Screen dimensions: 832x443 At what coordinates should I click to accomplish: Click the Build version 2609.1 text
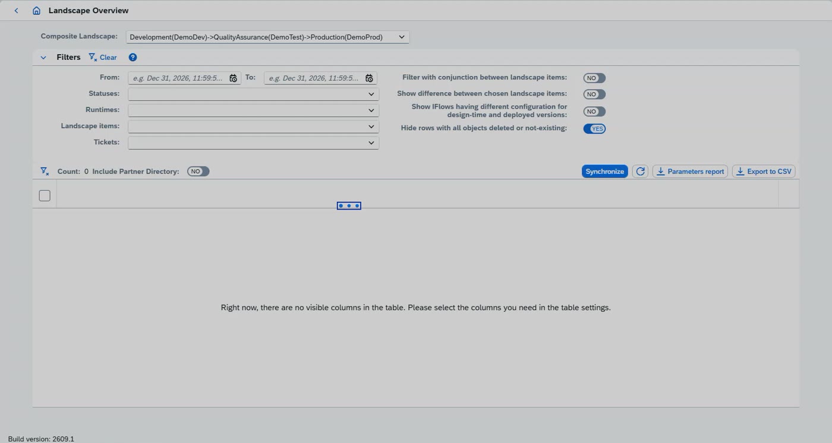click(x=41, y=439)
